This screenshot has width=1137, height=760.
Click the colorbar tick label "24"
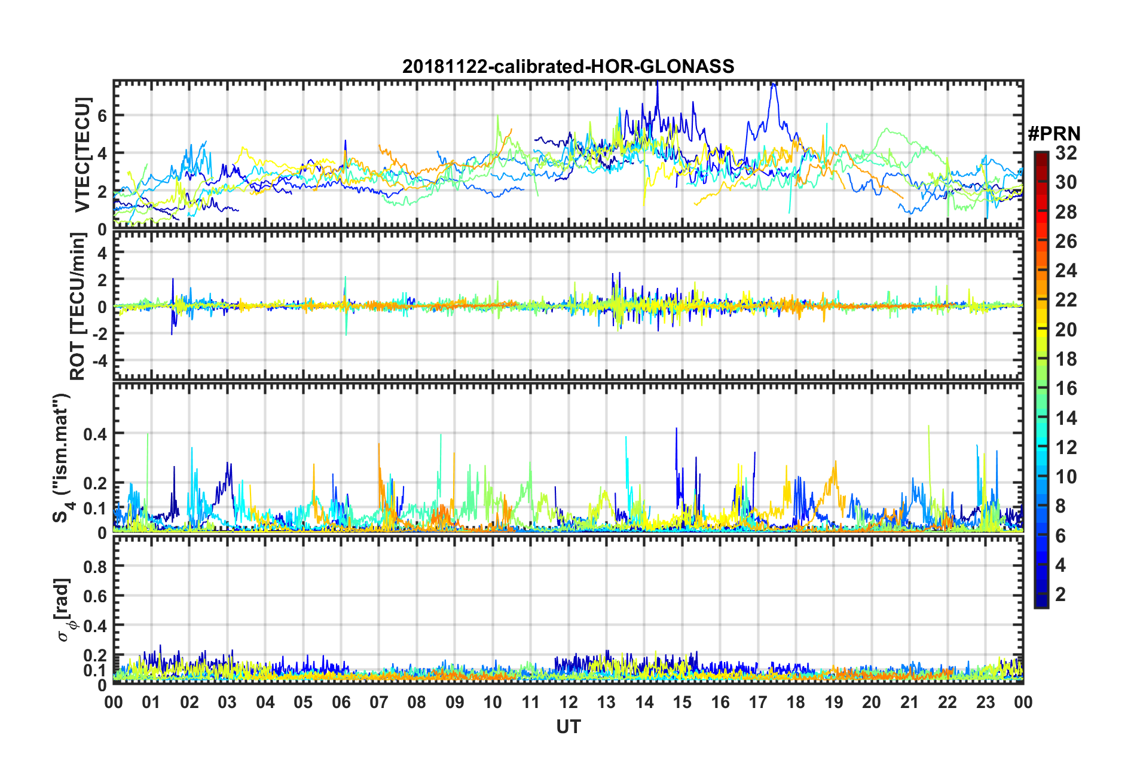[1066, 271]
